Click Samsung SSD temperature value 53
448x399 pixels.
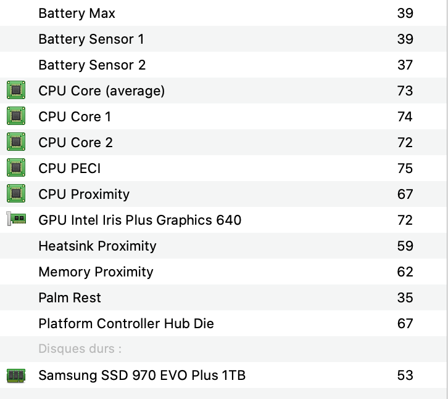click(x=405, y=375)
